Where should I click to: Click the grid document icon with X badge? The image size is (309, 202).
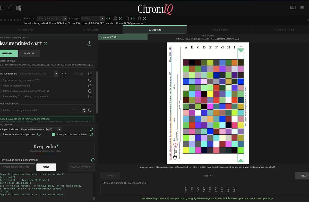coord(19,7)
